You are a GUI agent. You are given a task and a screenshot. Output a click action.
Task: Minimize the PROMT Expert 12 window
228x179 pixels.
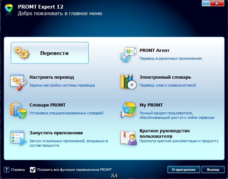[x=206, y=3]
